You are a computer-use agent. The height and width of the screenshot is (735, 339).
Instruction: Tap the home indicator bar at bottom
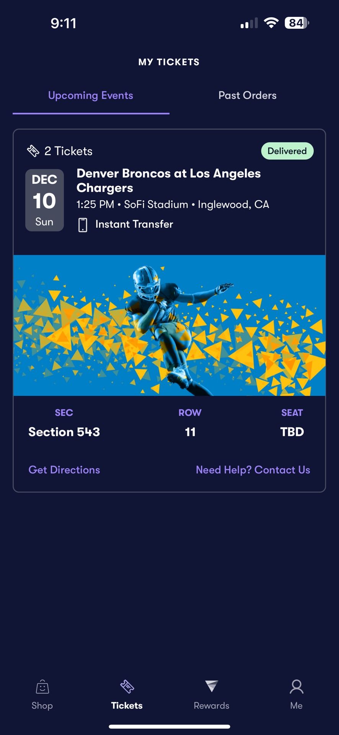click(169, 727)
